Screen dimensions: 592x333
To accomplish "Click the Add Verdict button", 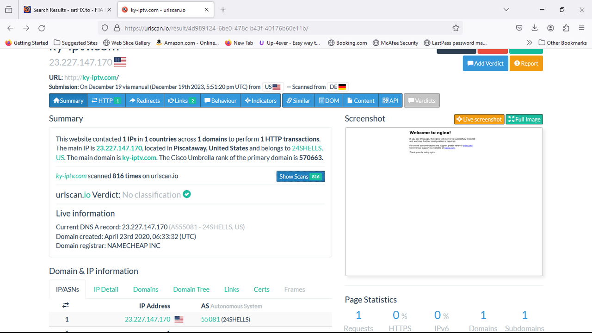I will [485, 63].
